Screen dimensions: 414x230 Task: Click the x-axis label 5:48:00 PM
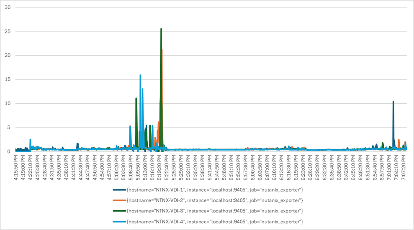(x=224, y=168)
